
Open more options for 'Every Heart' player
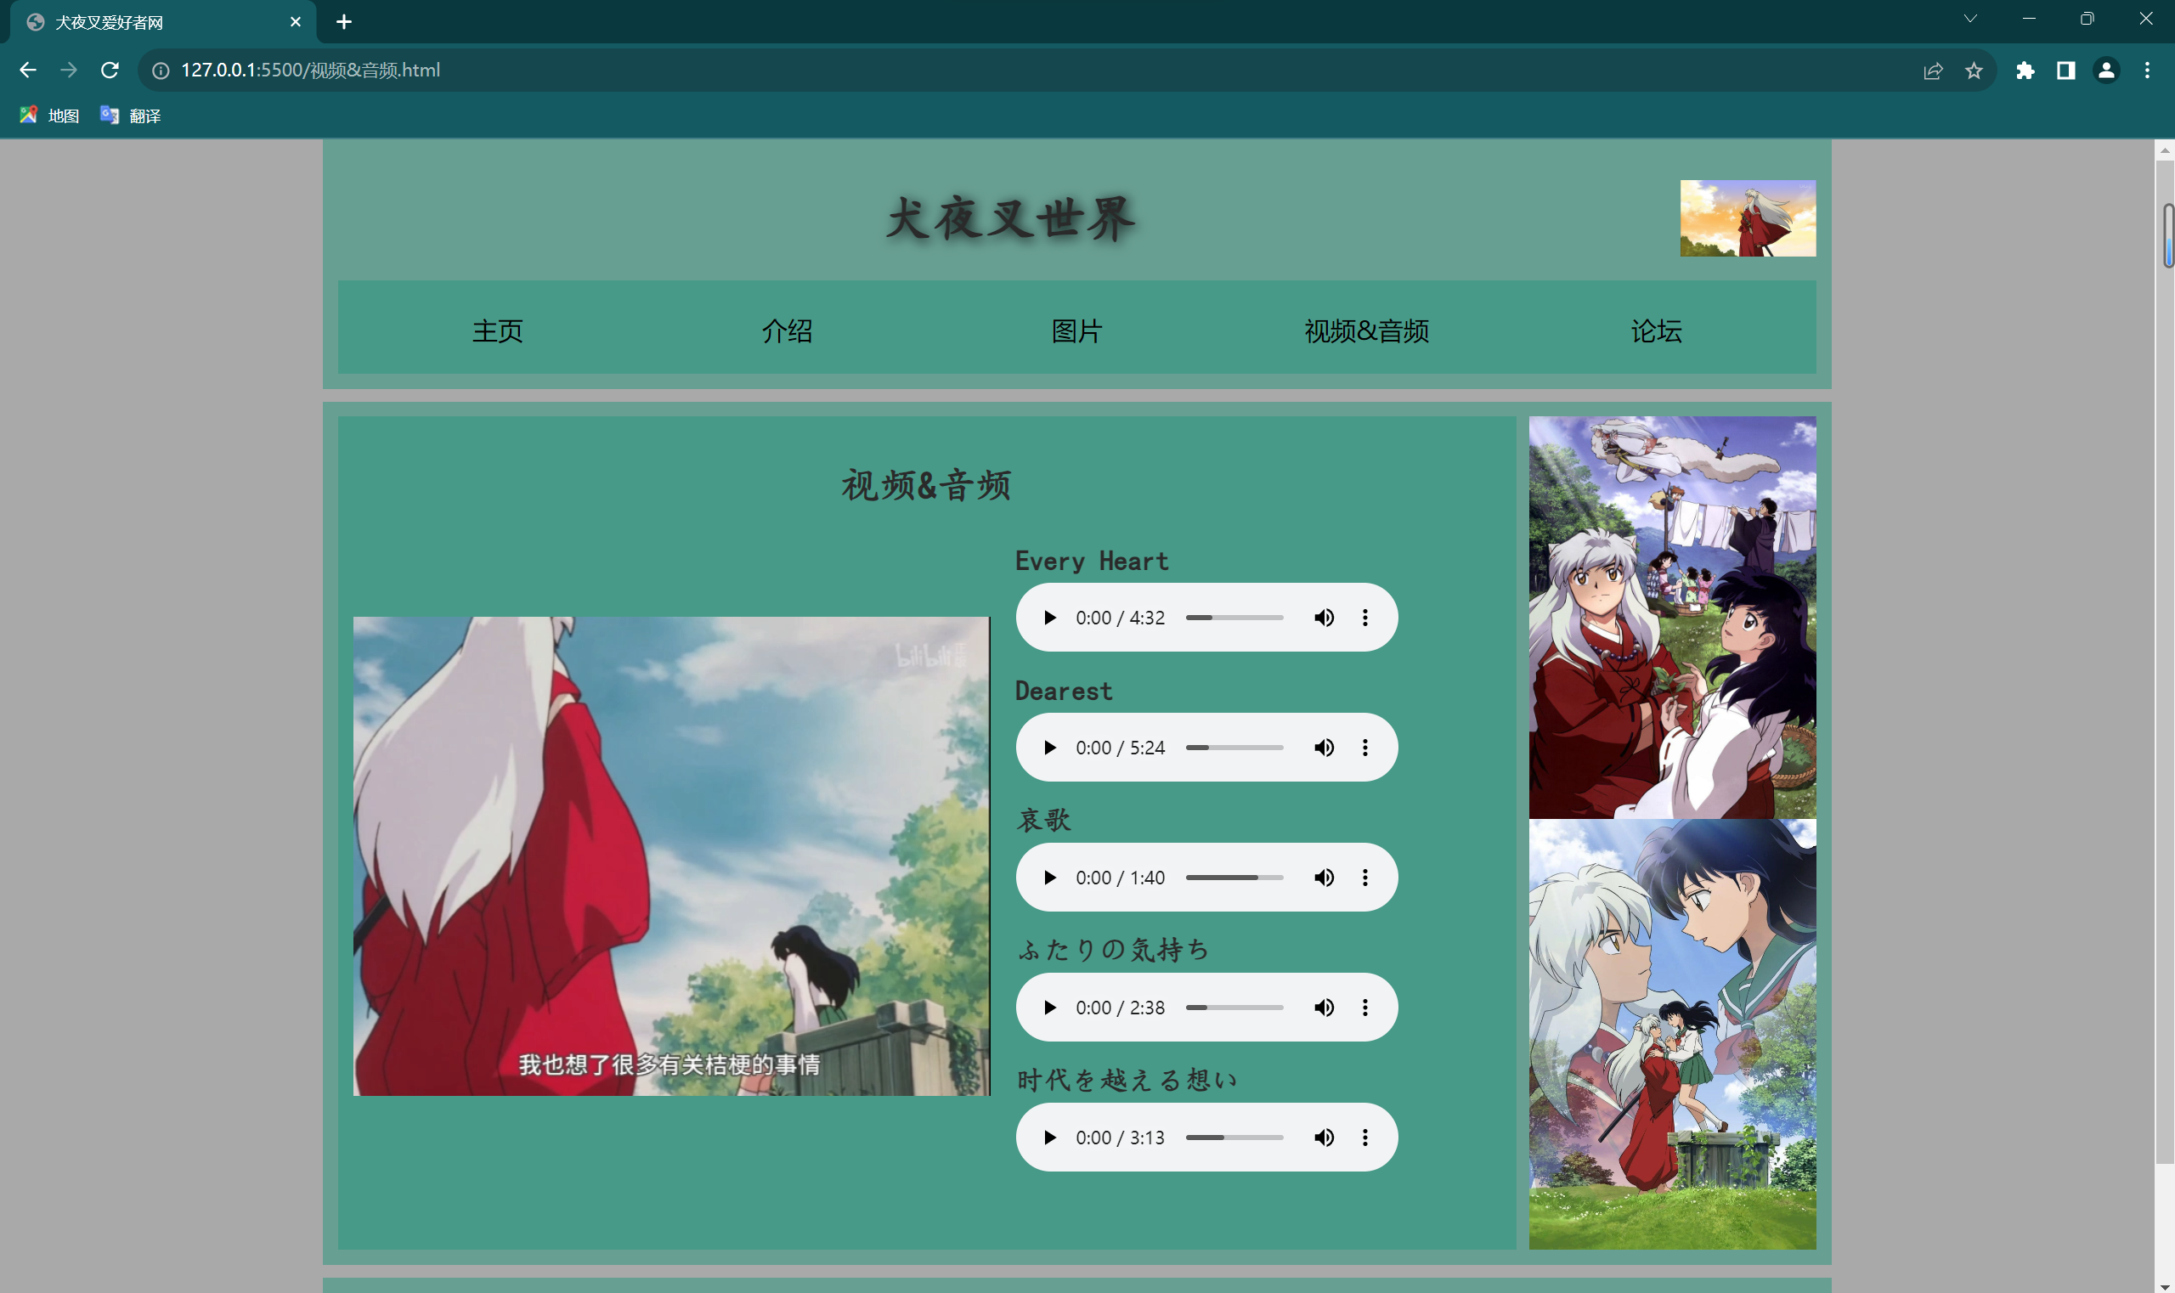1364,616
